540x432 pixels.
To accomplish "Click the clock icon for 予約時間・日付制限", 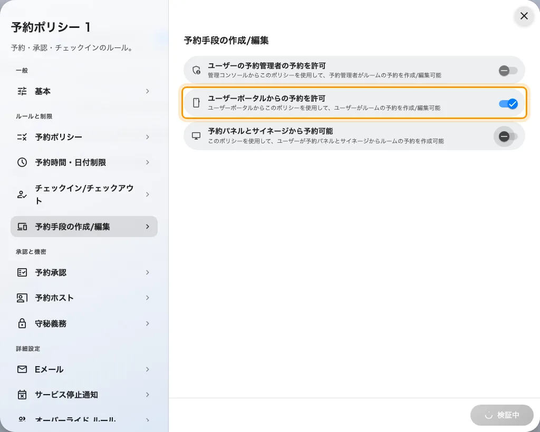I will pyautogui.click(x=22, y=162).
